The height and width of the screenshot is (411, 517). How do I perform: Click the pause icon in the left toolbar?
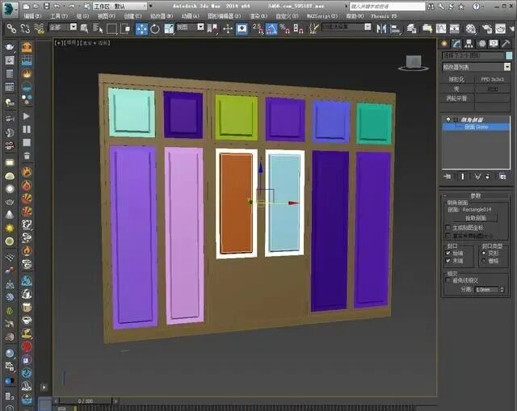coord(27,129)
